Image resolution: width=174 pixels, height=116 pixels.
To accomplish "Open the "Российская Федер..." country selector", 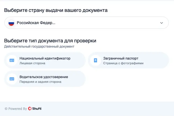I will pos(36,23).
